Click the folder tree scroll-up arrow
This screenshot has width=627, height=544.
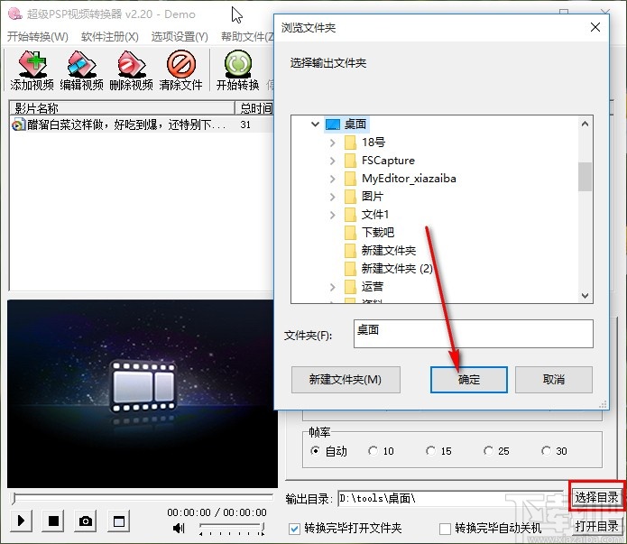(585, 124)
